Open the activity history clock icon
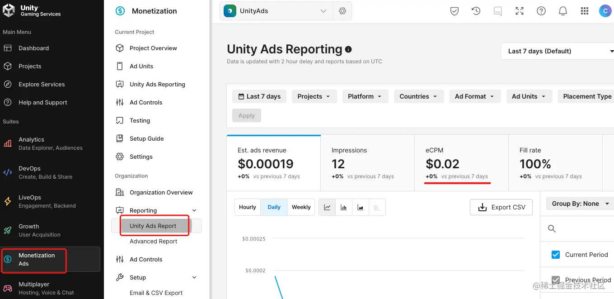This screenshot has height=299, width=614. (x=476, y=11)
